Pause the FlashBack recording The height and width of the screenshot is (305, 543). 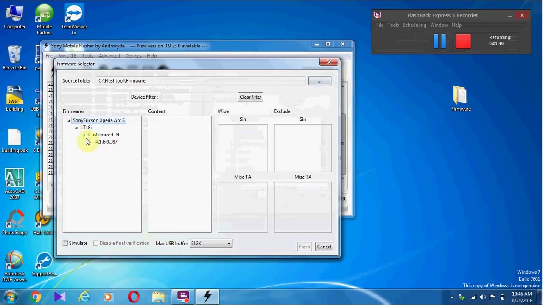click(439, 41)
